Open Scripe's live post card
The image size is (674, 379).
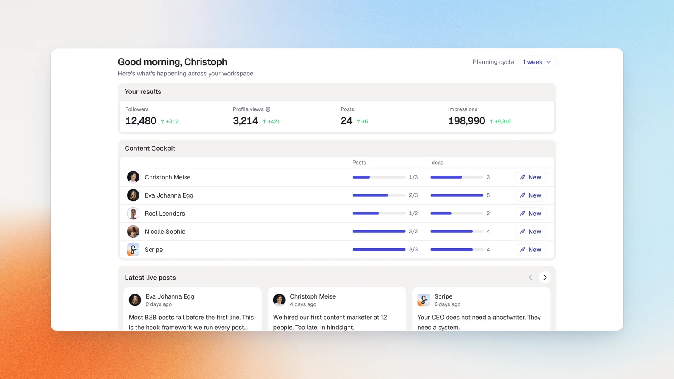pos(481,309)
